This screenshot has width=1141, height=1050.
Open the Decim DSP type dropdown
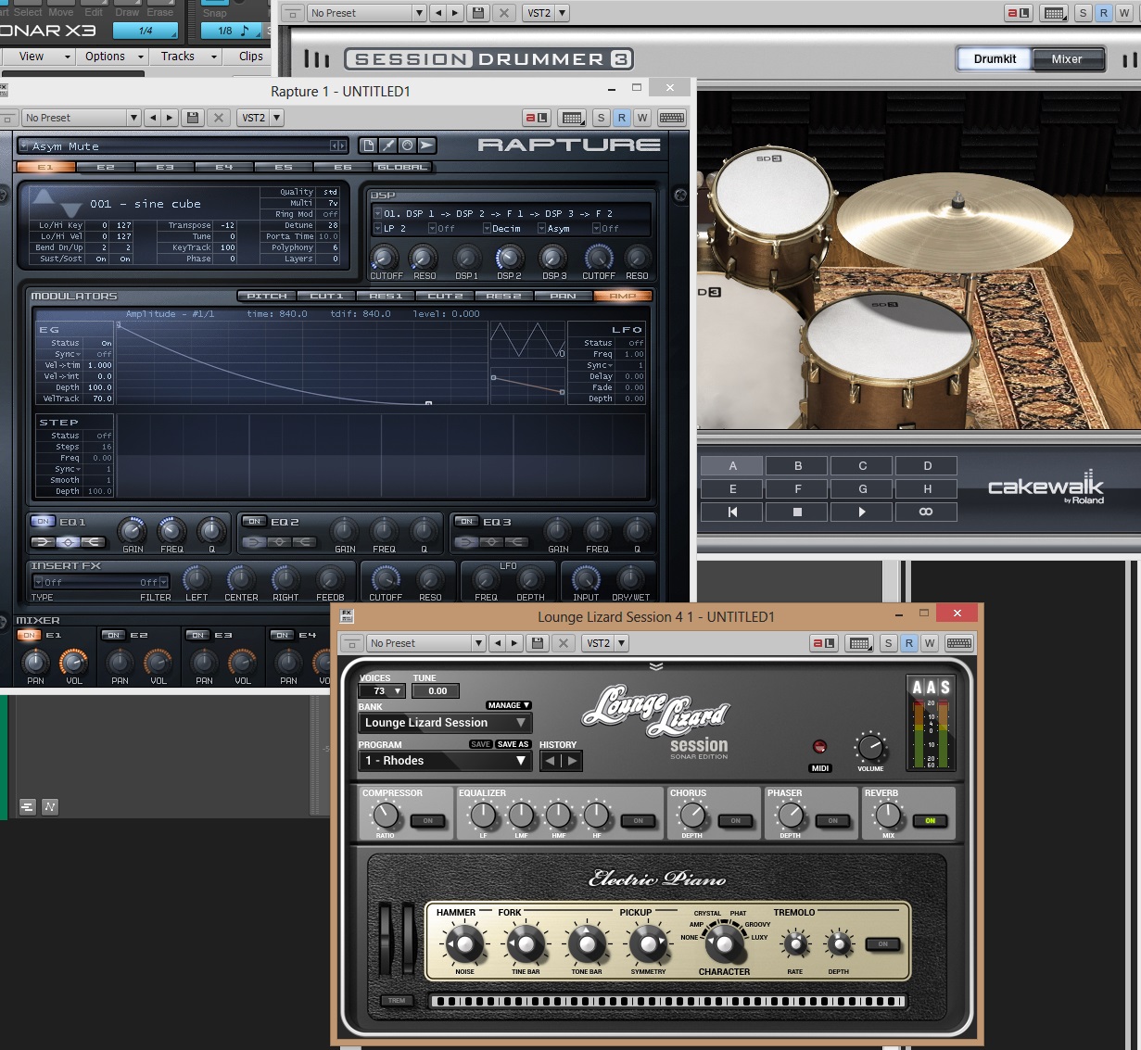pos(487,228)
